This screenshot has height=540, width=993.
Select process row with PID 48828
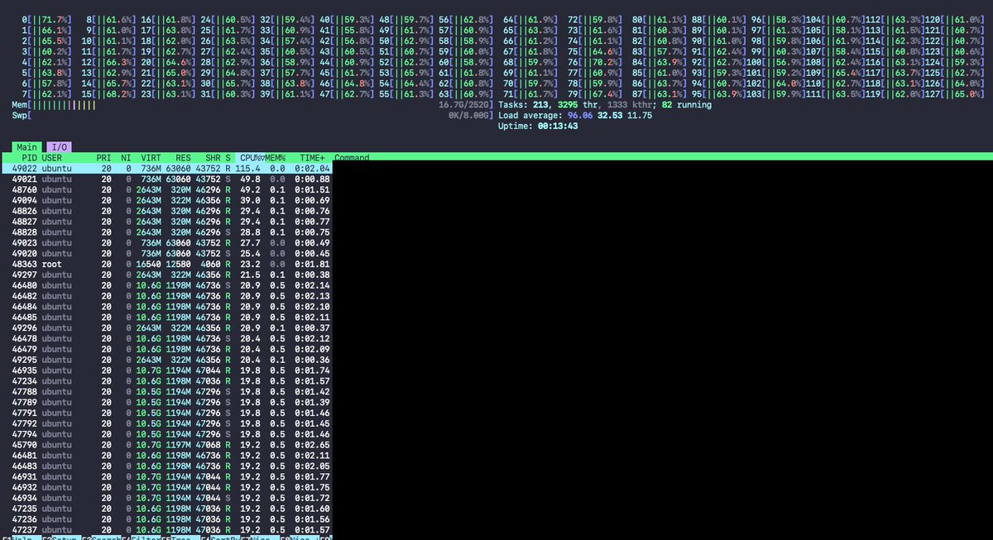point(165,232)
